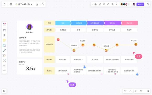Select the indigo third stage arrow
Image resolution: width=152 pixels, height=95 pixels.
[x=95, y=23]
